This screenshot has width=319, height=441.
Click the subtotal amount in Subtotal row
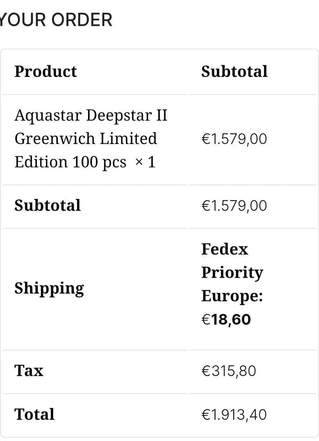[234, 206]
